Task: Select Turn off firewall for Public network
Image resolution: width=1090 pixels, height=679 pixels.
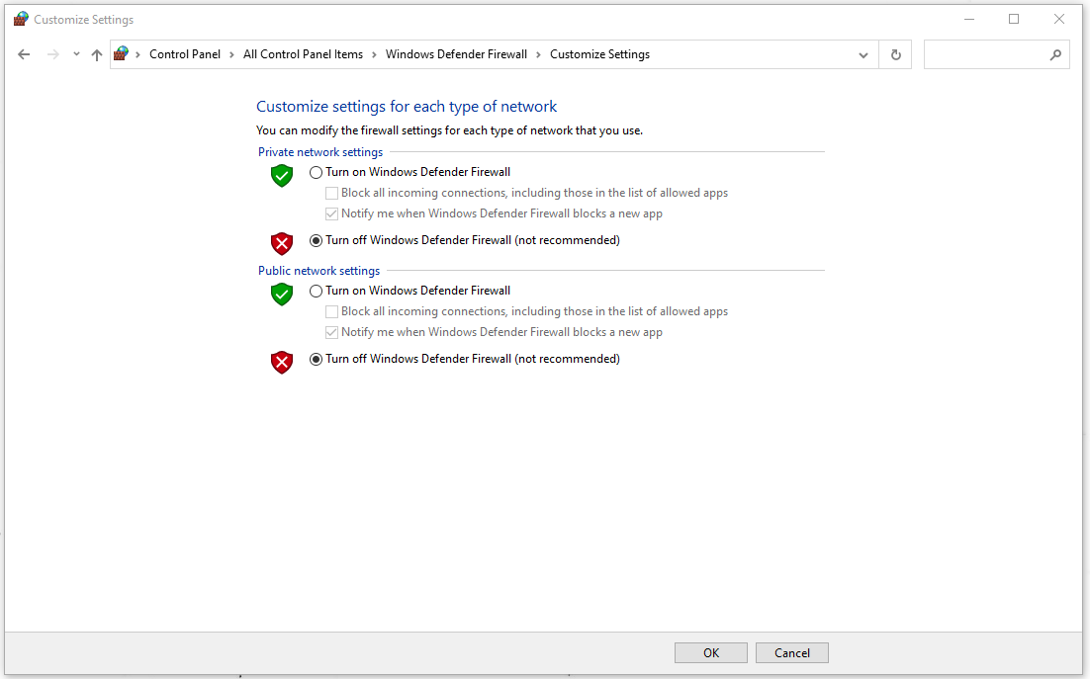Action: 316,359
